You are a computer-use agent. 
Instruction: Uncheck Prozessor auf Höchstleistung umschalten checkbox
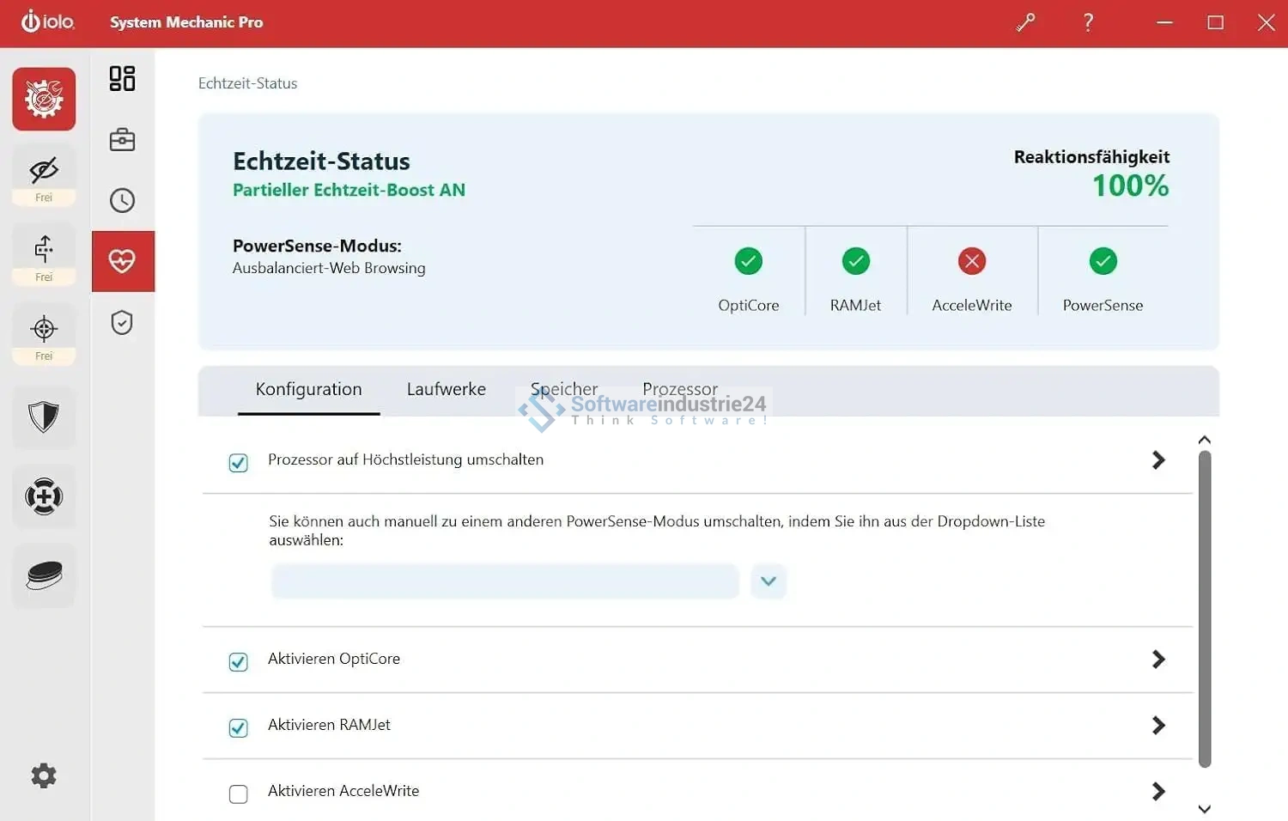[239, 463]
